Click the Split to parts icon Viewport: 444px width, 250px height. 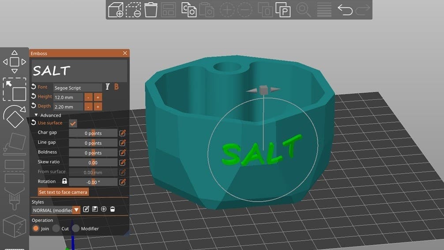283,10
